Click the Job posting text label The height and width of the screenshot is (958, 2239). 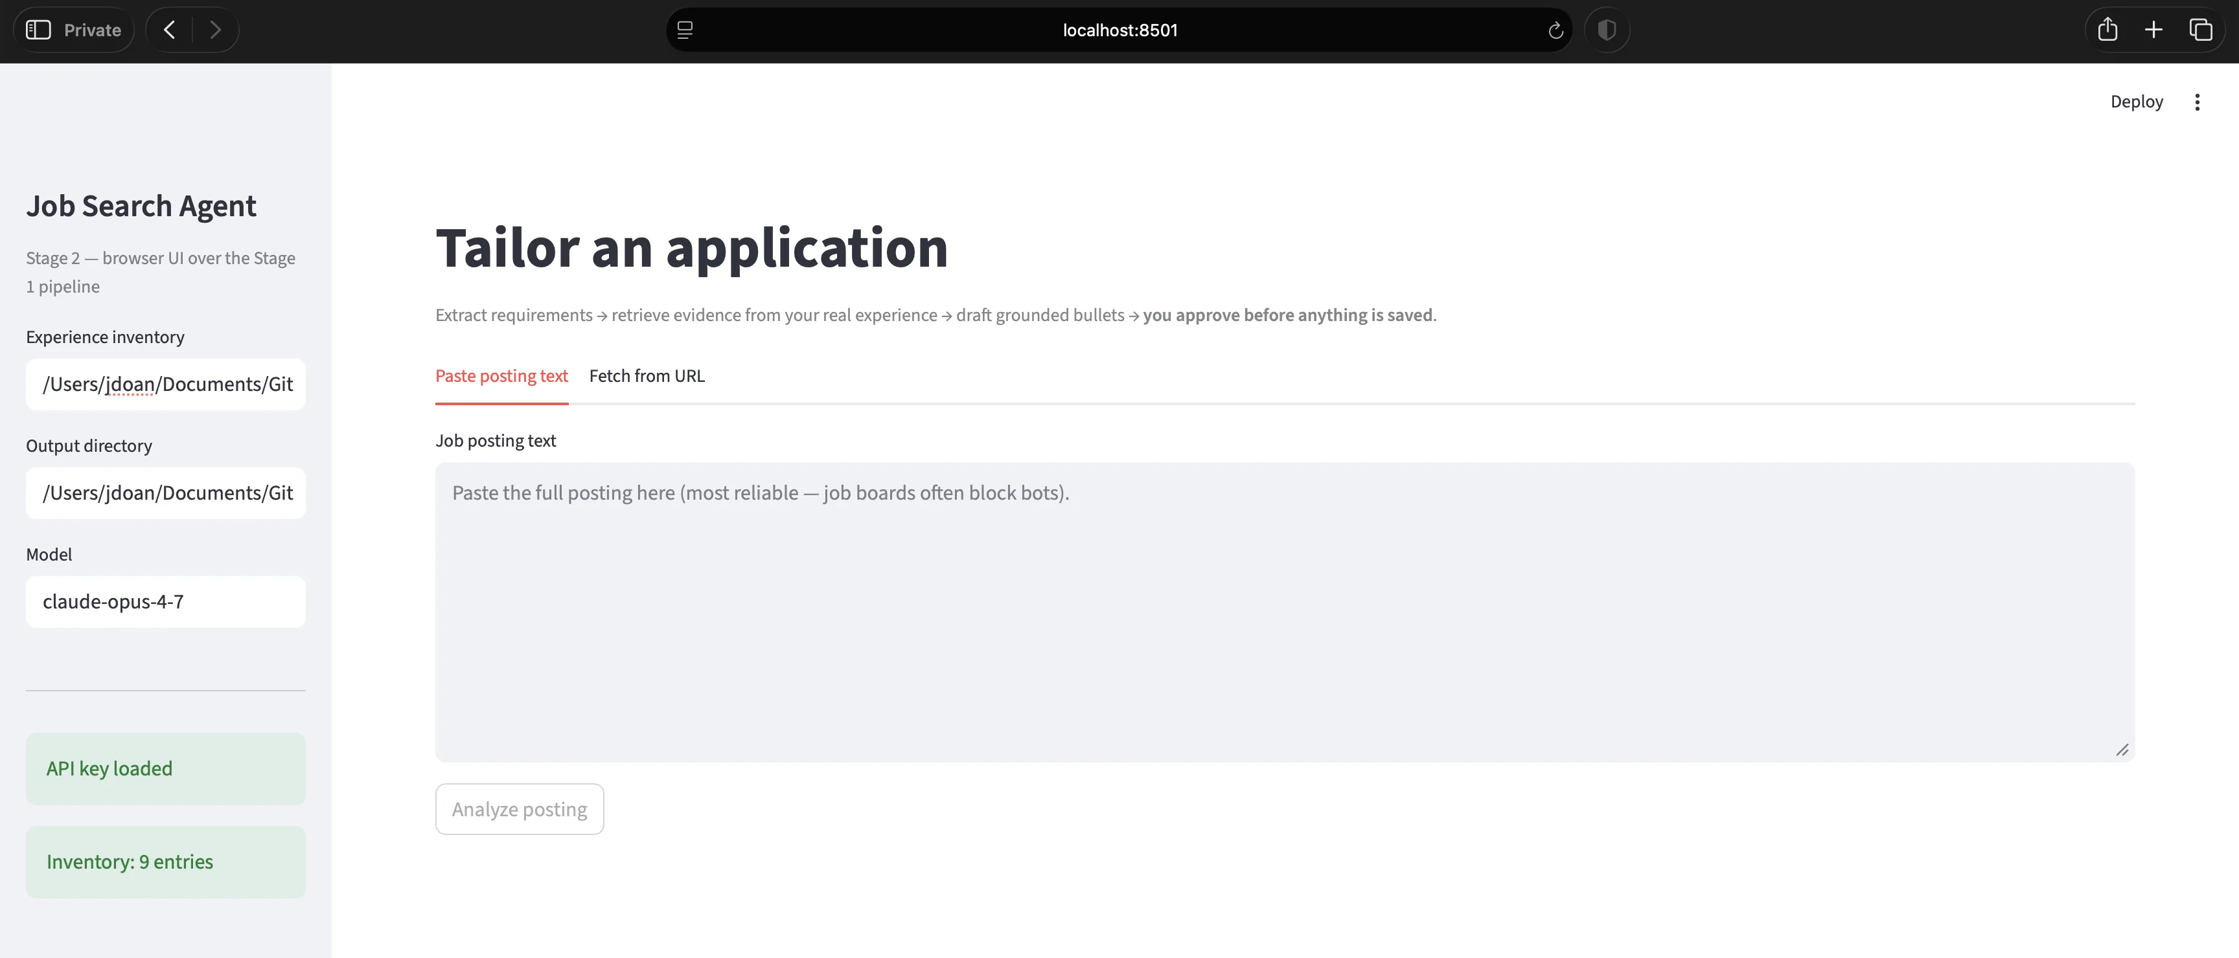pos(496,440)
